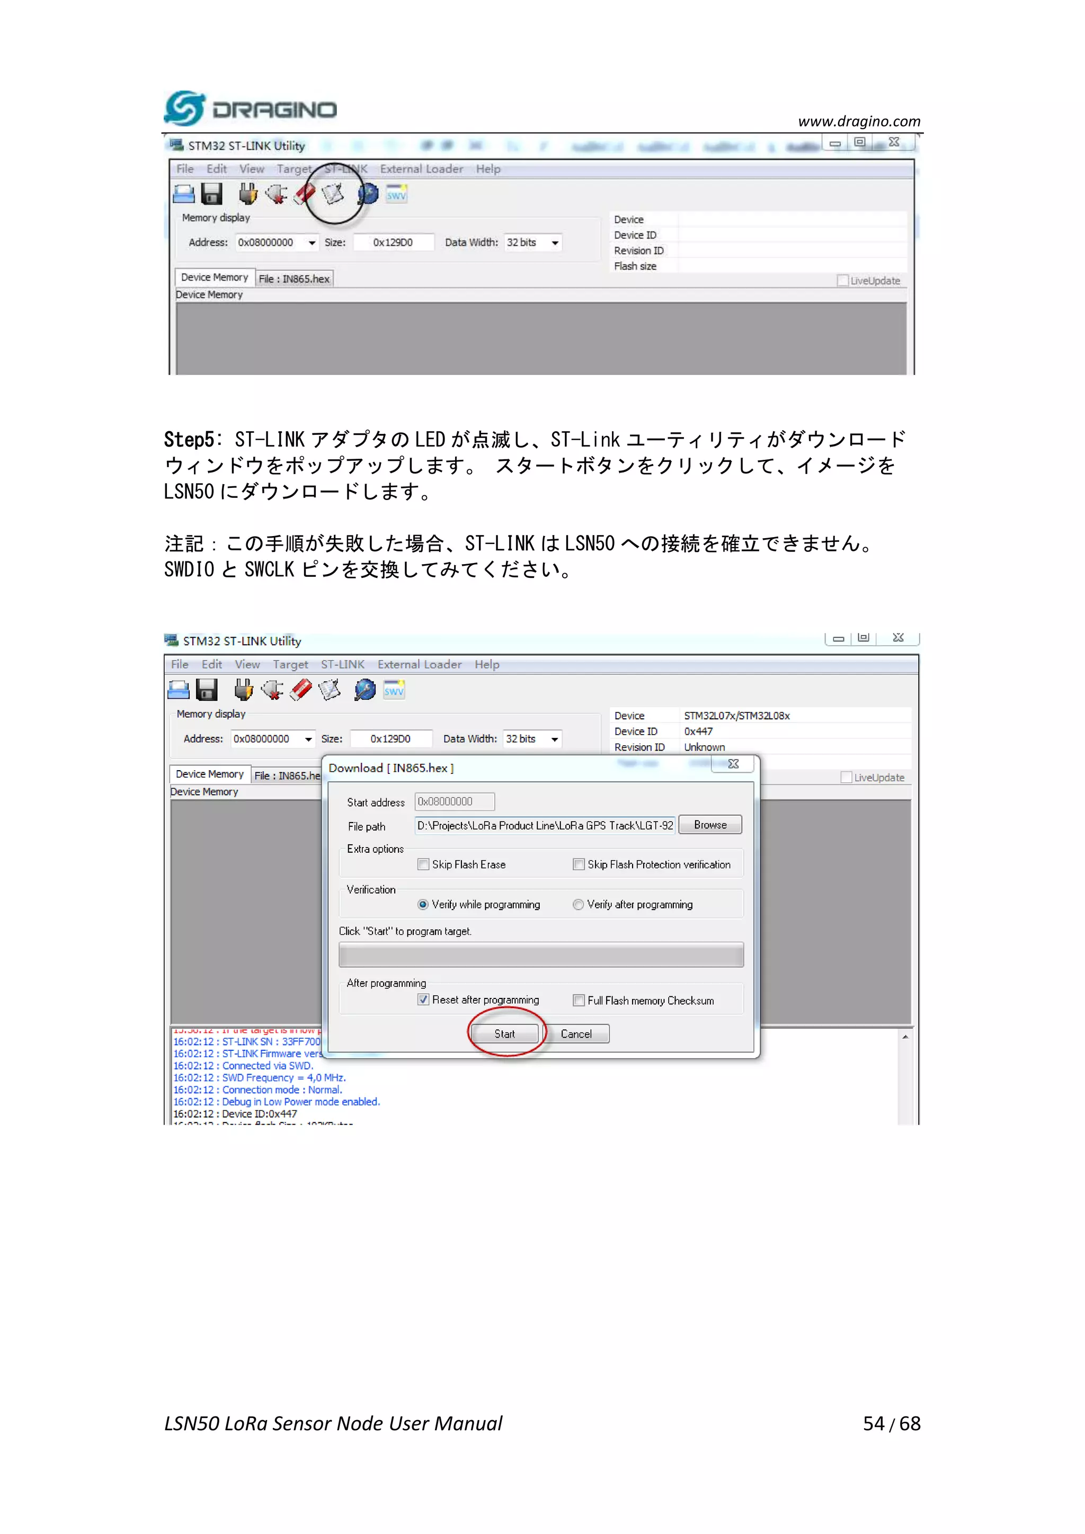Select Verify while programming radio button
Viewport: 1085px width, 1534px height.
[x=423, y=905]
